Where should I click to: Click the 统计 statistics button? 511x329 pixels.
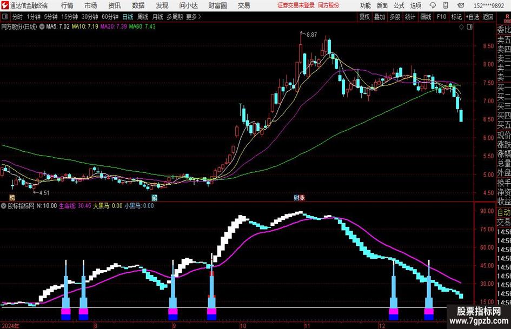coord(410,17)
